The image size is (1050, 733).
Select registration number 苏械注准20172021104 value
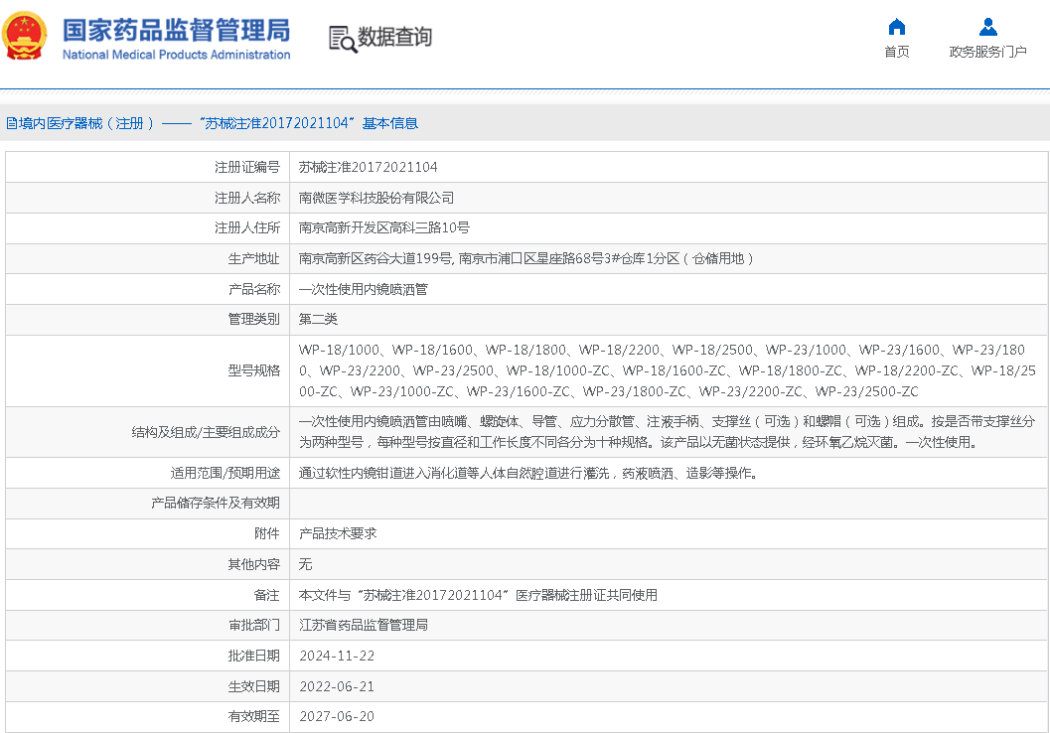click(x=368, y=167)
